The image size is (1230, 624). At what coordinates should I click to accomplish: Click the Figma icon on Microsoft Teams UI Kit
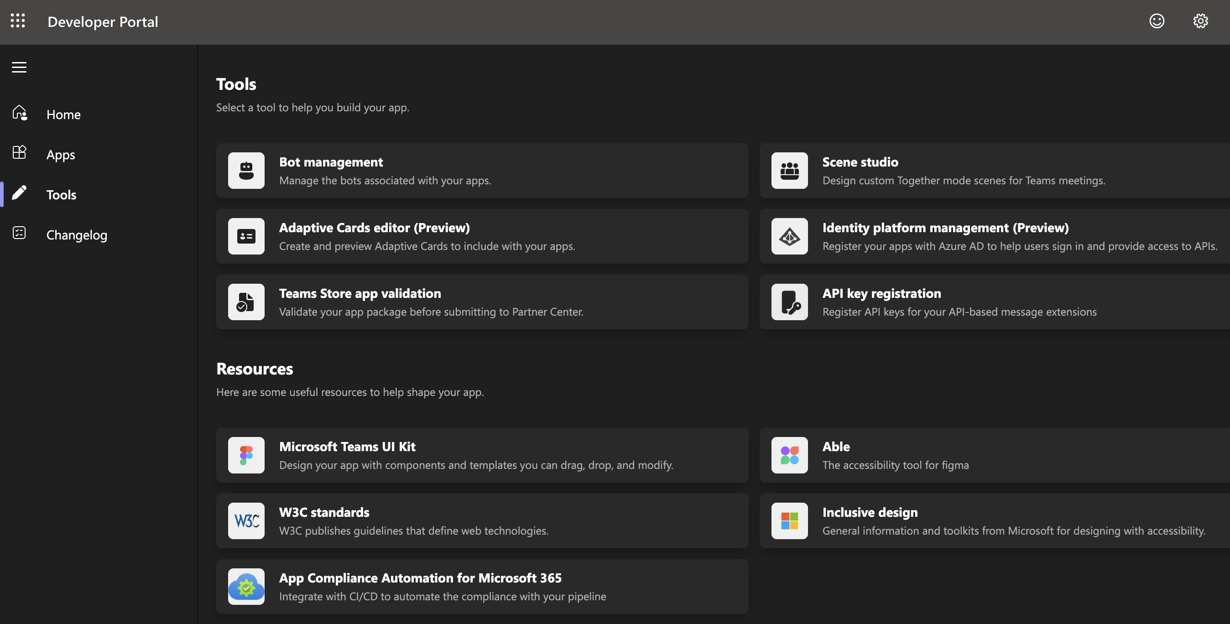click(x=246, y=455)
